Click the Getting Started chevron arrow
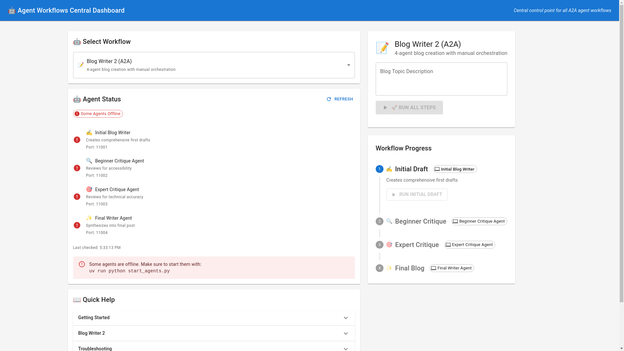 coord(346,318)
